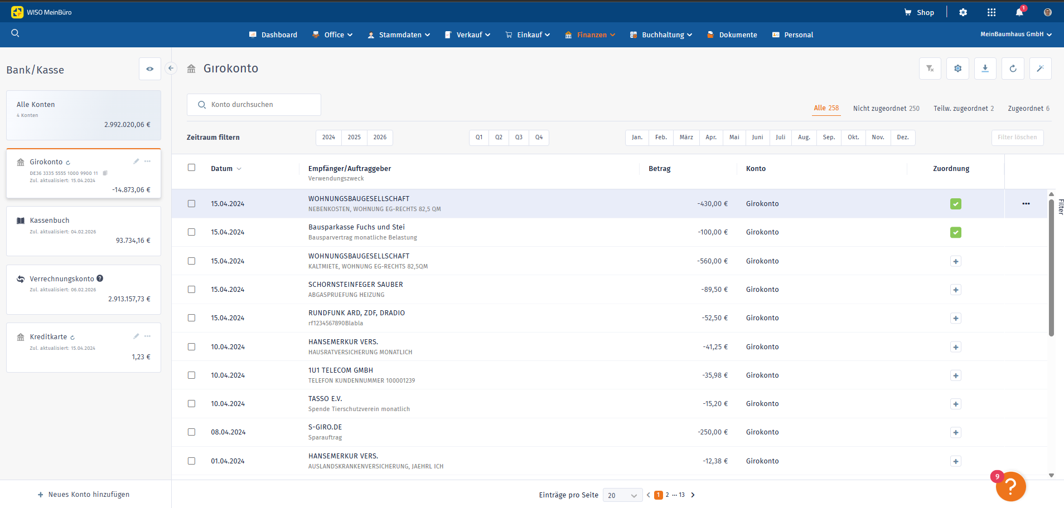This screenshot has height=508, width=1064.
Task: Click the plus assignment icon for SCHORNSTEINFEGER SAUBER
Action: [x=955, y=290]
